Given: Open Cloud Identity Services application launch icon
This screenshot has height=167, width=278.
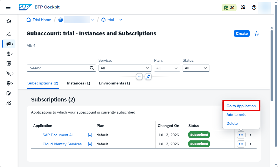Looking at the screenshot, I should [x=90, y=144].
